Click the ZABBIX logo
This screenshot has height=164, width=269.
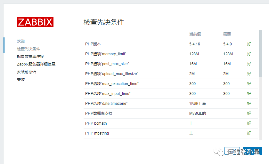point(35,22)
